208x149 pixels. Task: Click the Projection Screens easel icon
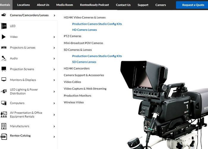pyautogui.click(x=4, y=69)
